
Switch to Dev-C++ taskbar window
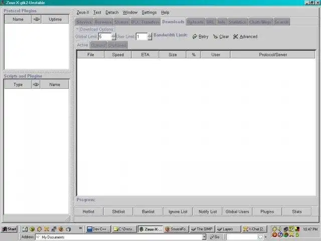point(98,229)
